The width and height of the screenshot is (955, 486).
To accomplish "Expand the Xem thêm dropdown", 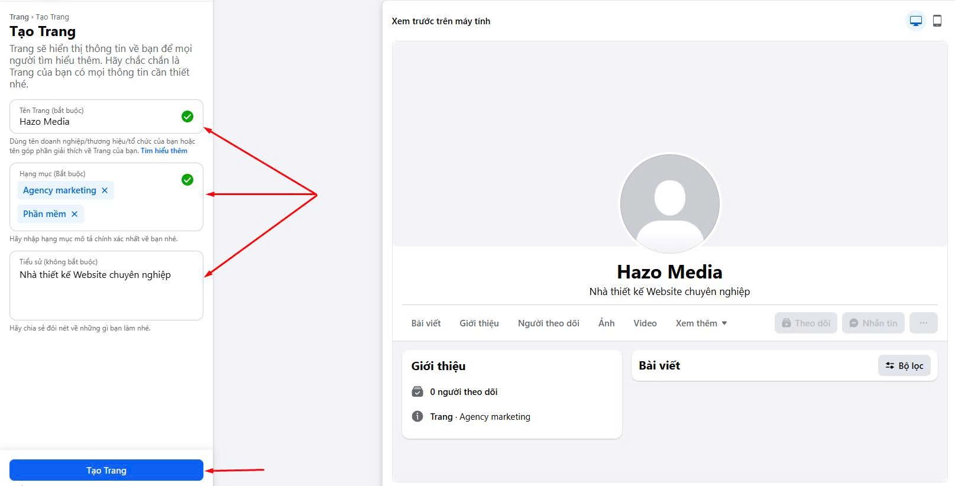I will click(701, 323).
